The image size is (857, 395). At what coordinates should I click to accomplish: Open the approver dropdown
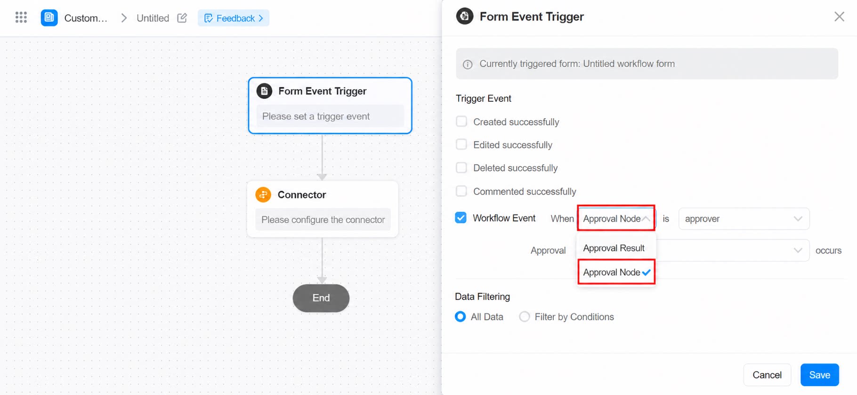[x=744, y=218]
